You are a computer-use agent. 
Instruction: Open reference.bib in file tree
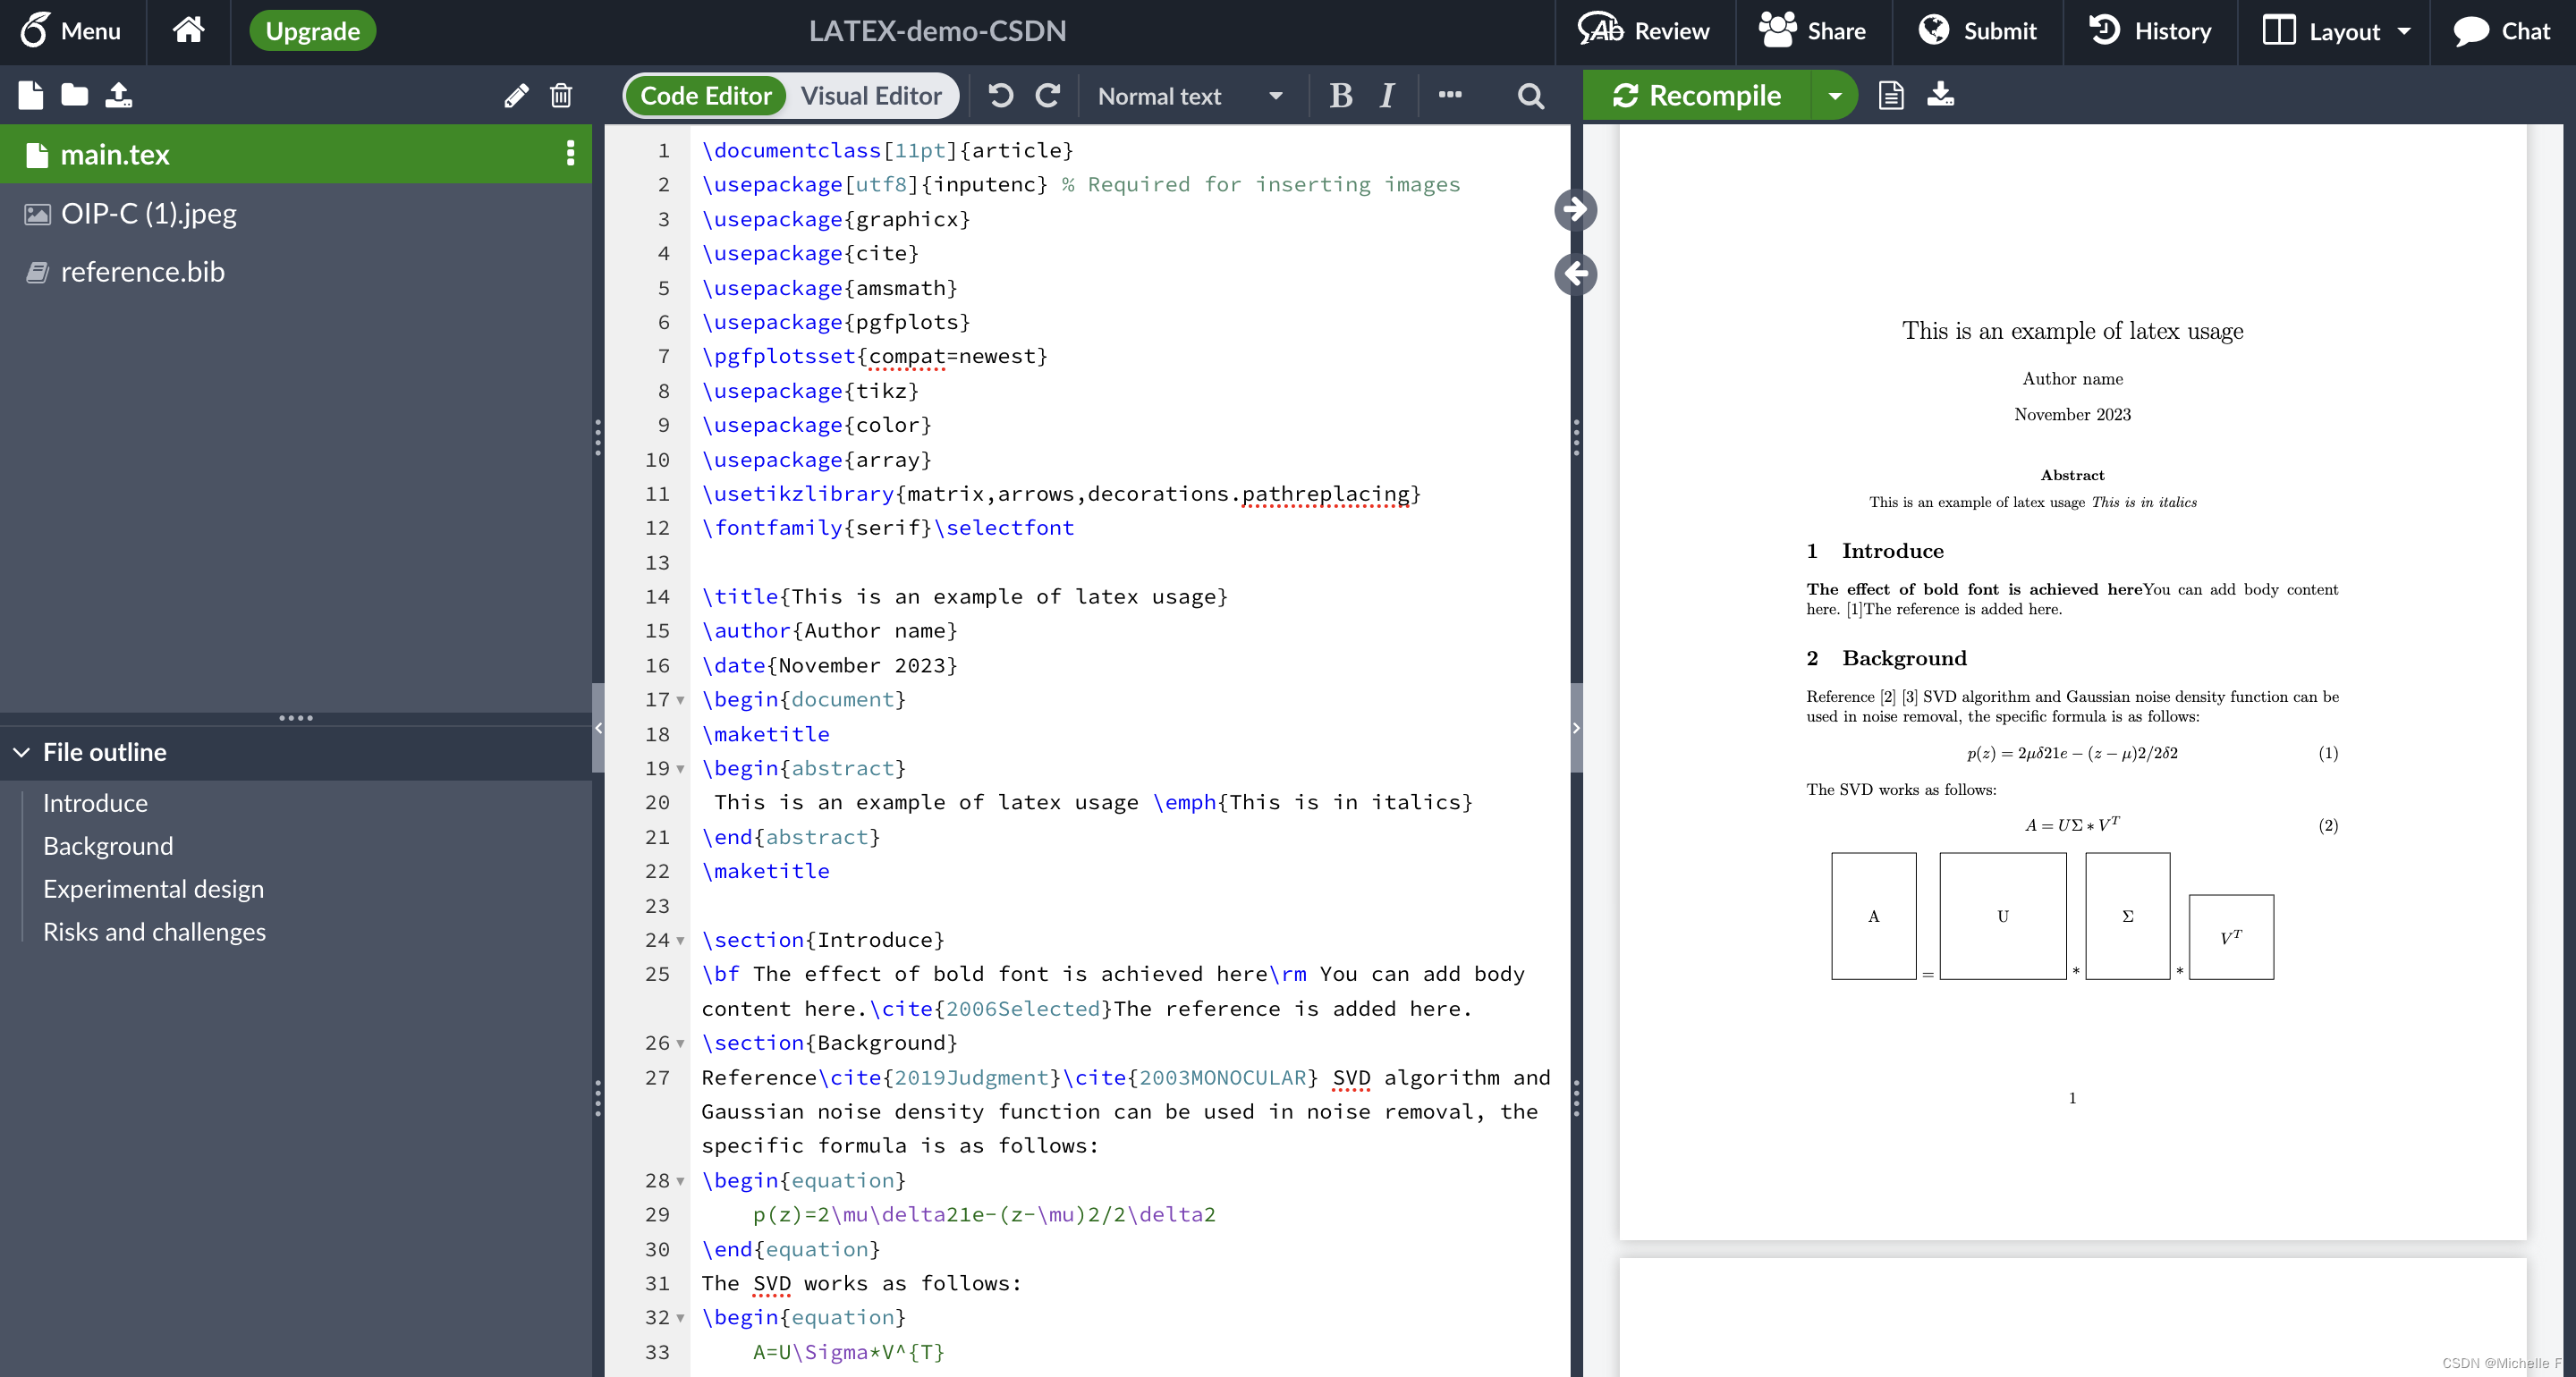pyautogui.click(x=142, y=272)
